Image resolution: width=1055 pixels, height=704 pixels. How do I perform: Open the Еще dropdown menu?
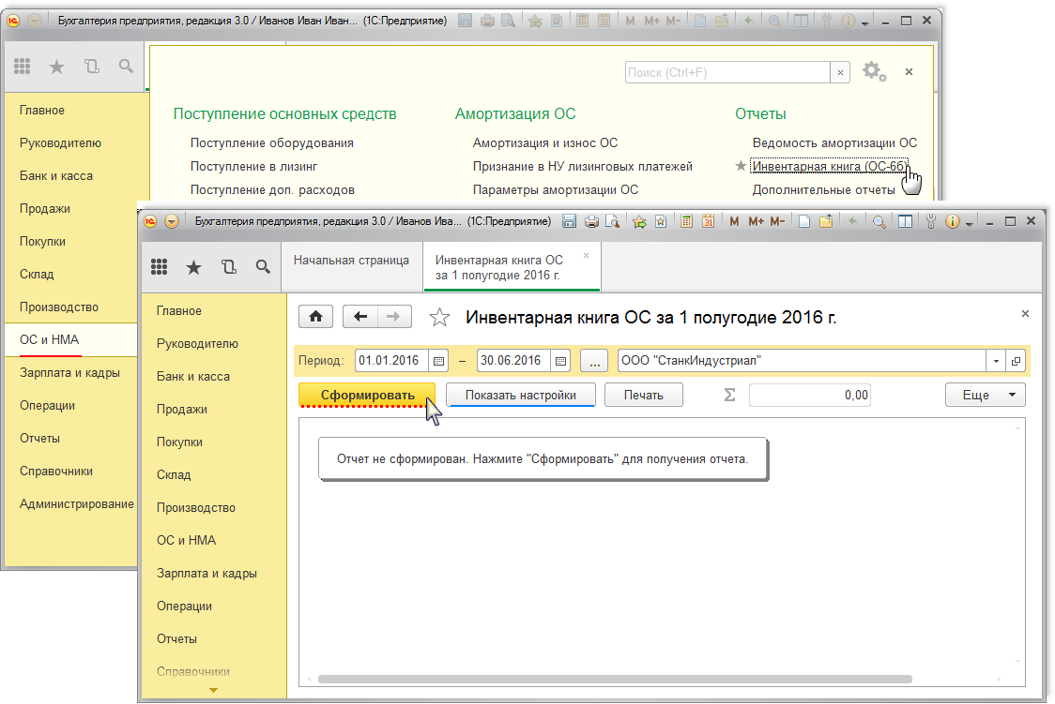[985, 395]
